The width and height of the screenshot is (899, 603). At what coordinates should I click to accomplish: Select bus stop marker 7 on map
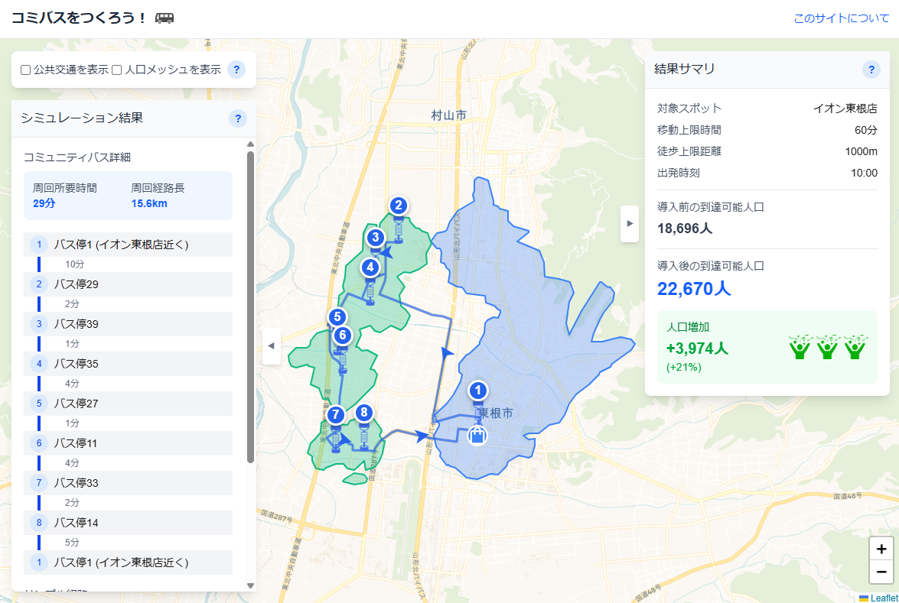[335, 415]
